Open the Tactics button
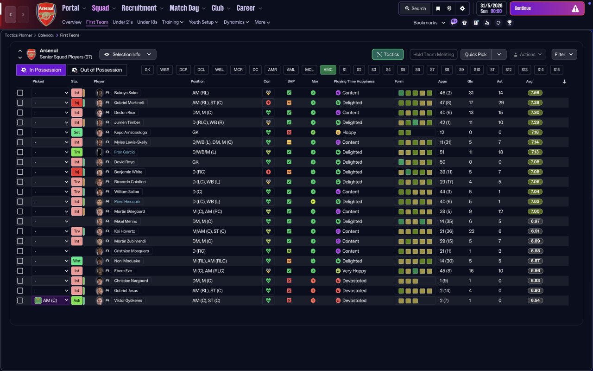 (388, 54)
